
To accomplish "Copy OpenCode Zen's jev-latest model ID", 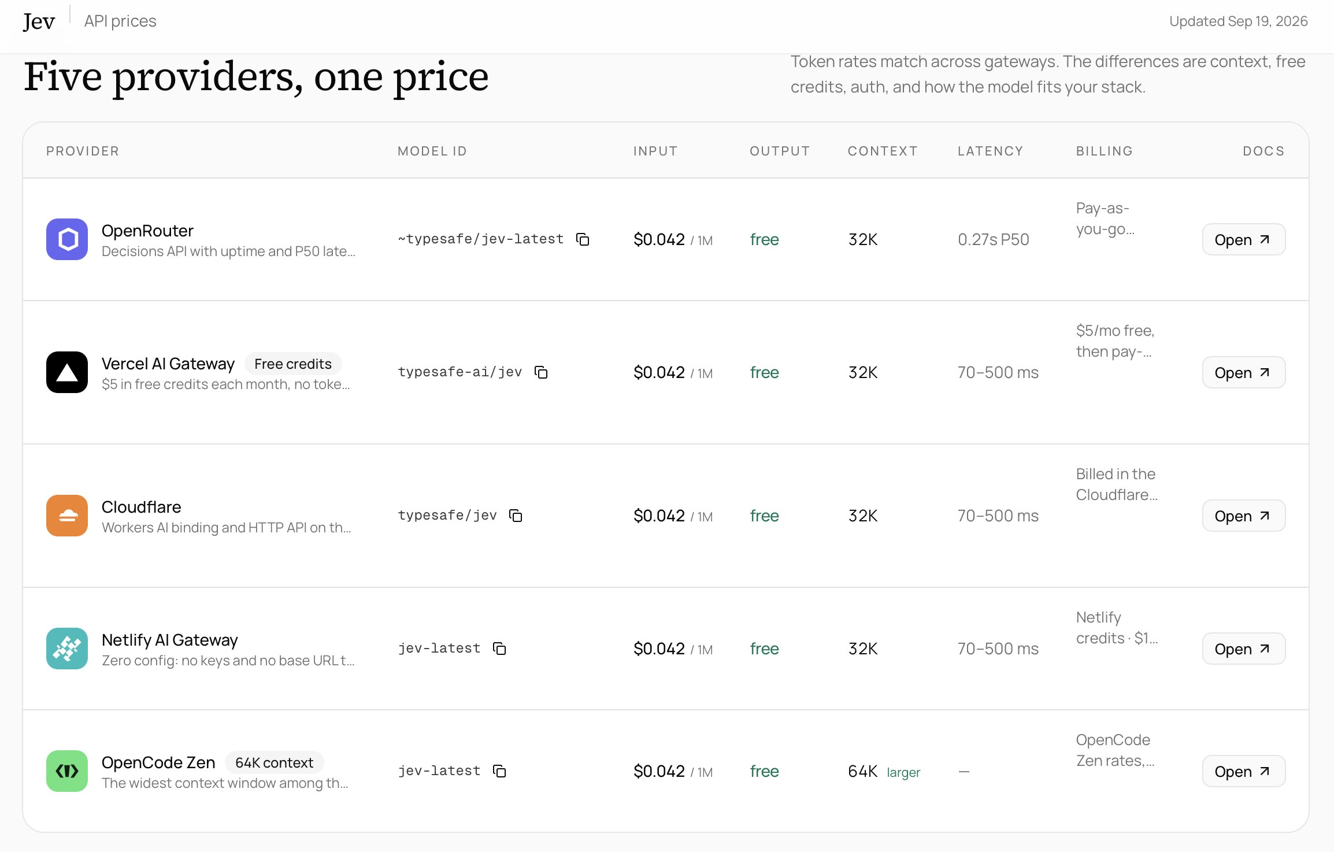I will (499, 771).
